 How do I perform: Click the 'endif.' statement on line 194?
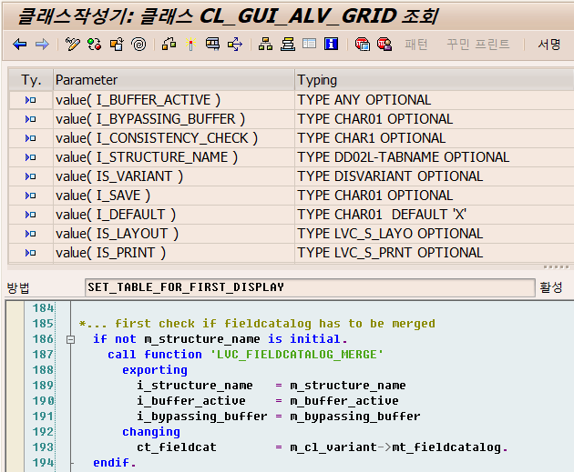pos(114,463)
